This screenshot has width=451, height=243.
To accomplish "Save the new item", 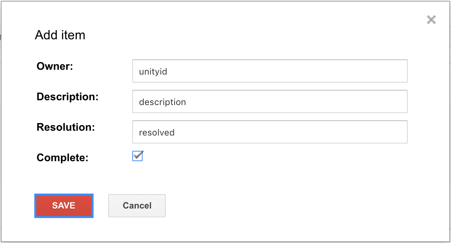I will [x=64, y=206].
